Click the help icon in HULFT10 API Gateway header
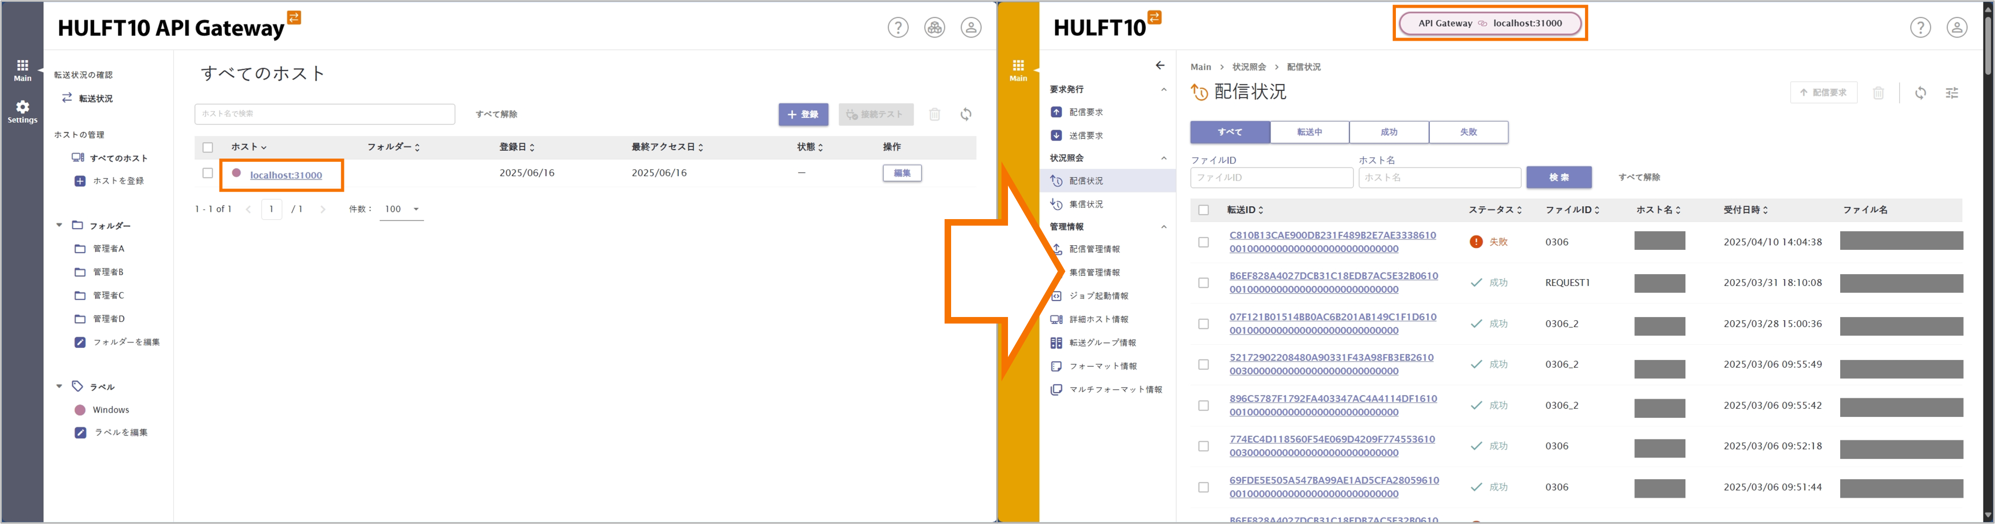This screenshot has height=524, width=1995. coord(897,28)
